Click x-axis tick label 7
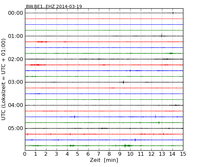This screenshot has width=208, height=167. tap(99, 154)
